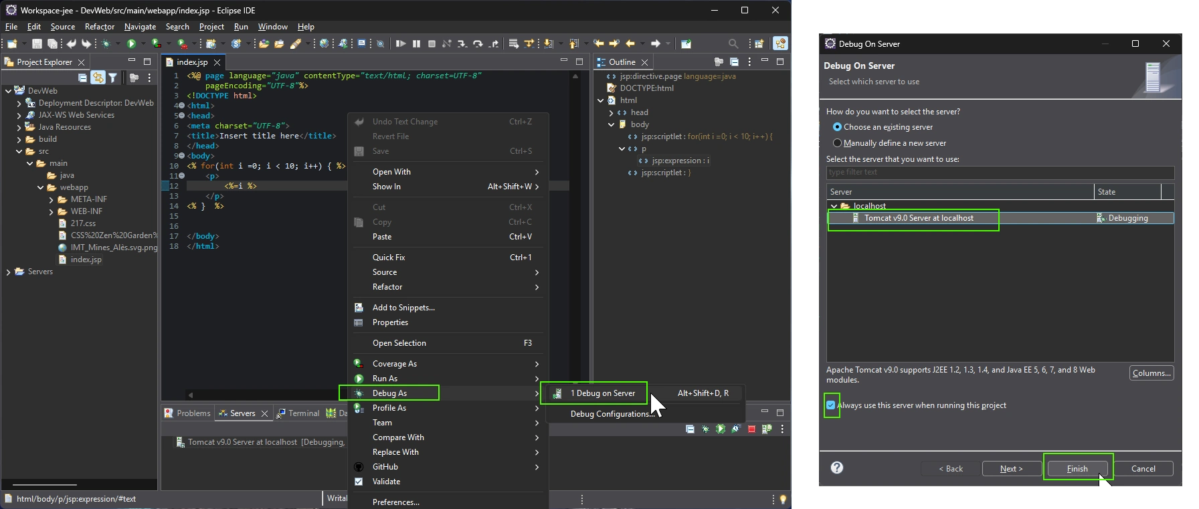Toggle 'Always use this server' checkbox
This screenshot has height=509, width=1199.
pyautogui.click(x=831, y=405)
